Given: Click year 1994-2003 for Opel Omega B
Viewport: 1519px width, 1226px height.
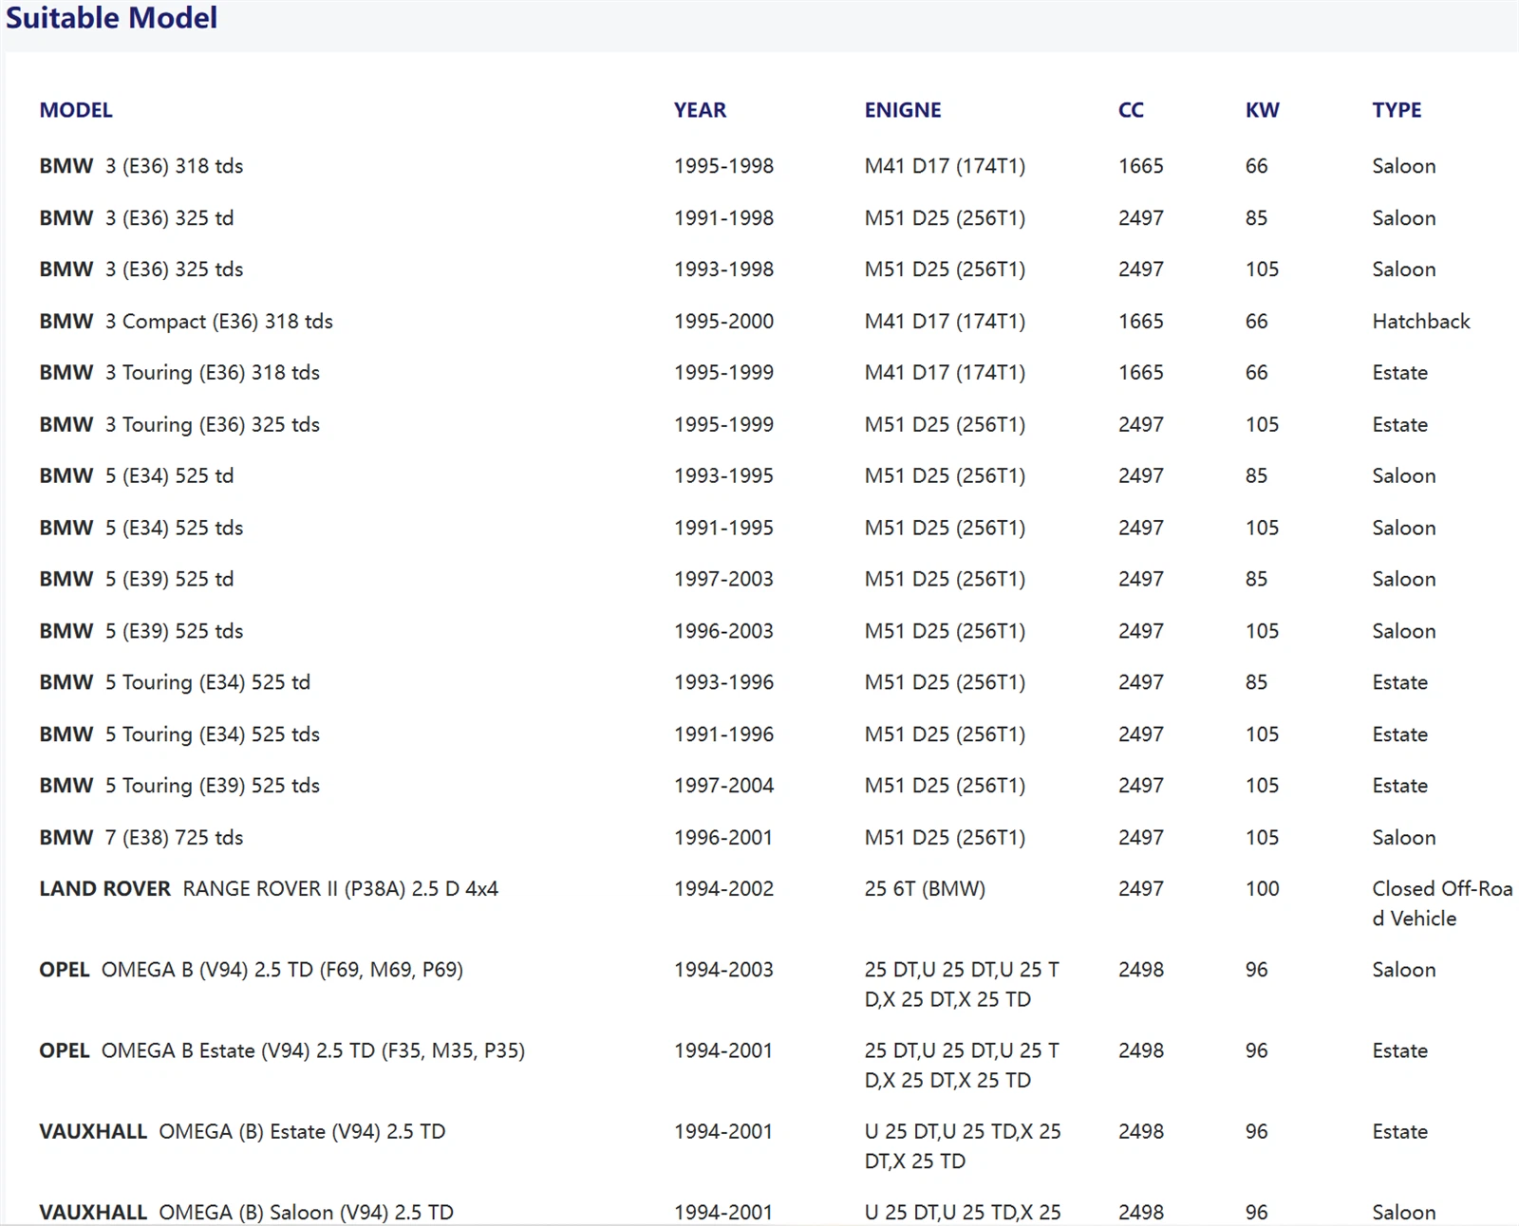Looking at the screenshot, I should [x=723, y=970].
